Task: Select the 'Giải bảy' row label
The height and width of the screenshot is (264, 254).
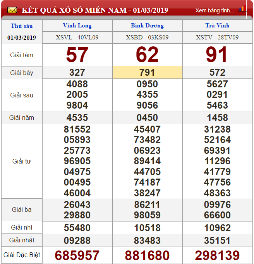Action: point(22,73)
